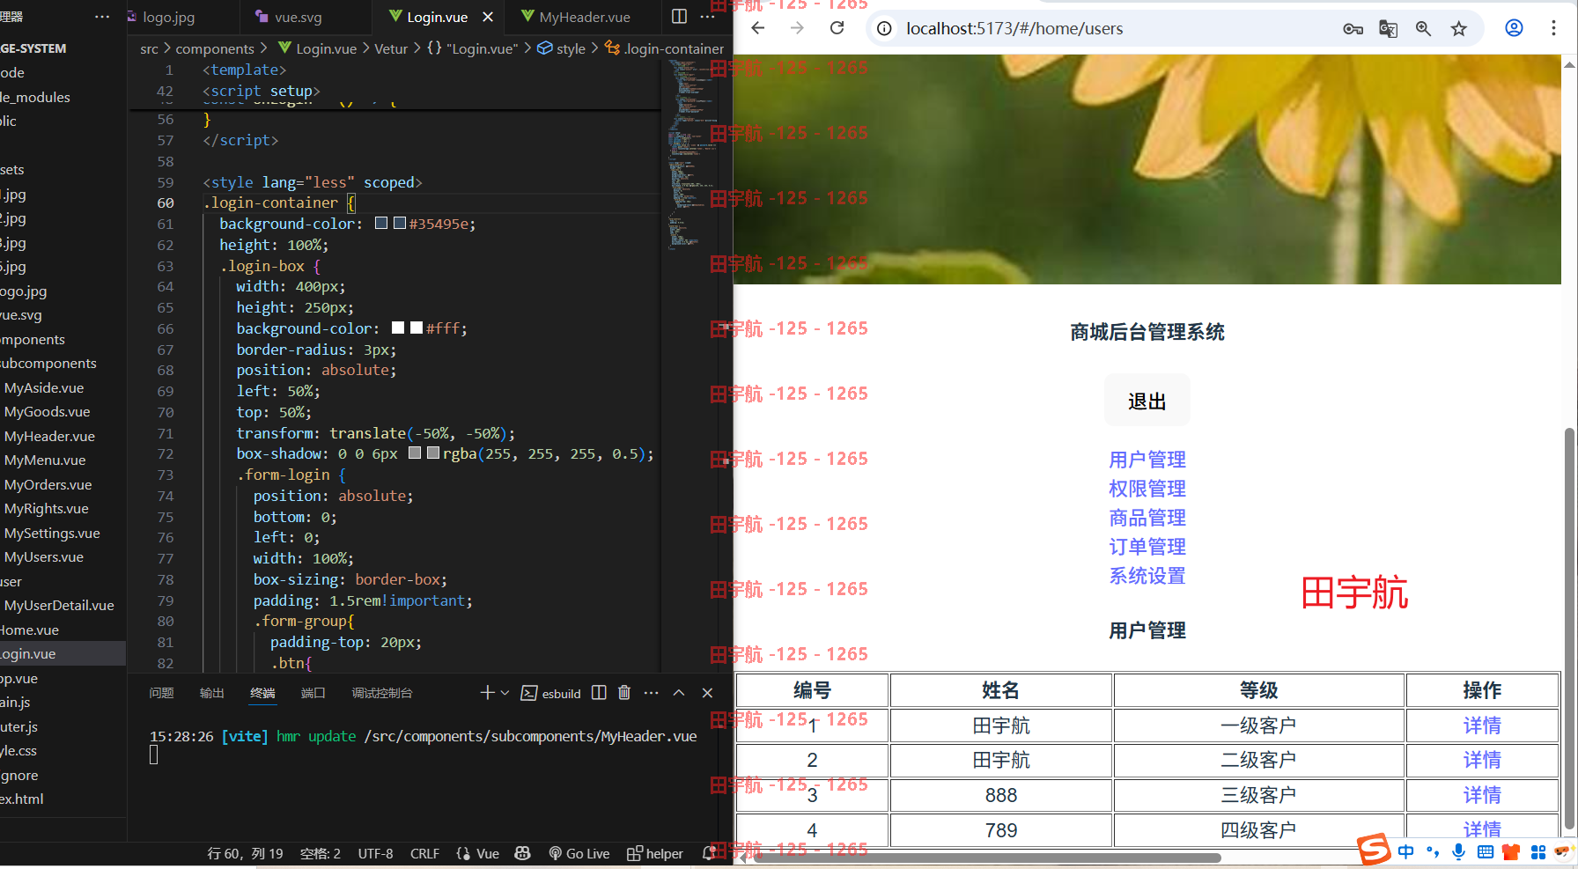Open terminal launch profile dropdown
Screen dimensions: 1578x869
point(505,693)
